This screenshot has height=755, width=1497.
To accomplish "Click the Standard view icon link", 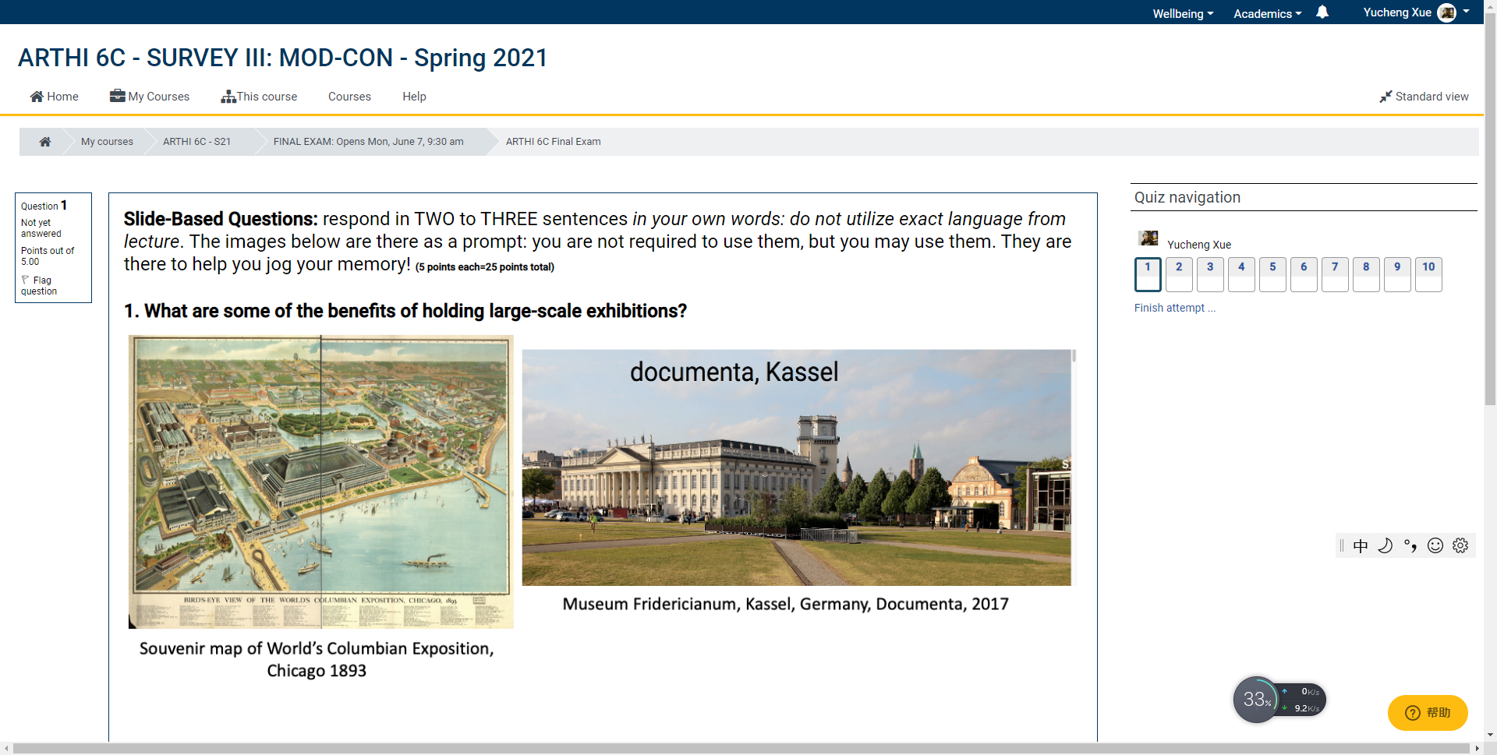I will pos(1424,97).
